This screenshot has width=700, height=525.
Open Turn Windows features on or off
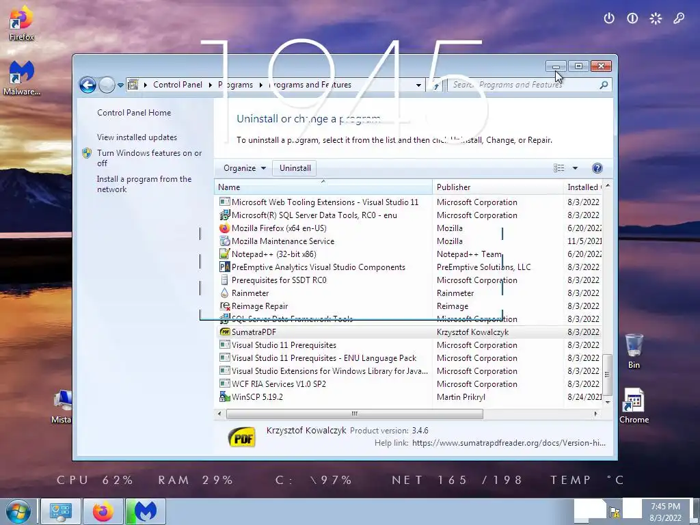pos(149,158)
